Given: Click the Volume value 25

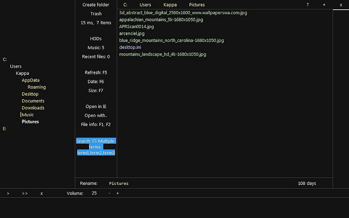Looking at the screenshot, I should [x=94, y=193].
